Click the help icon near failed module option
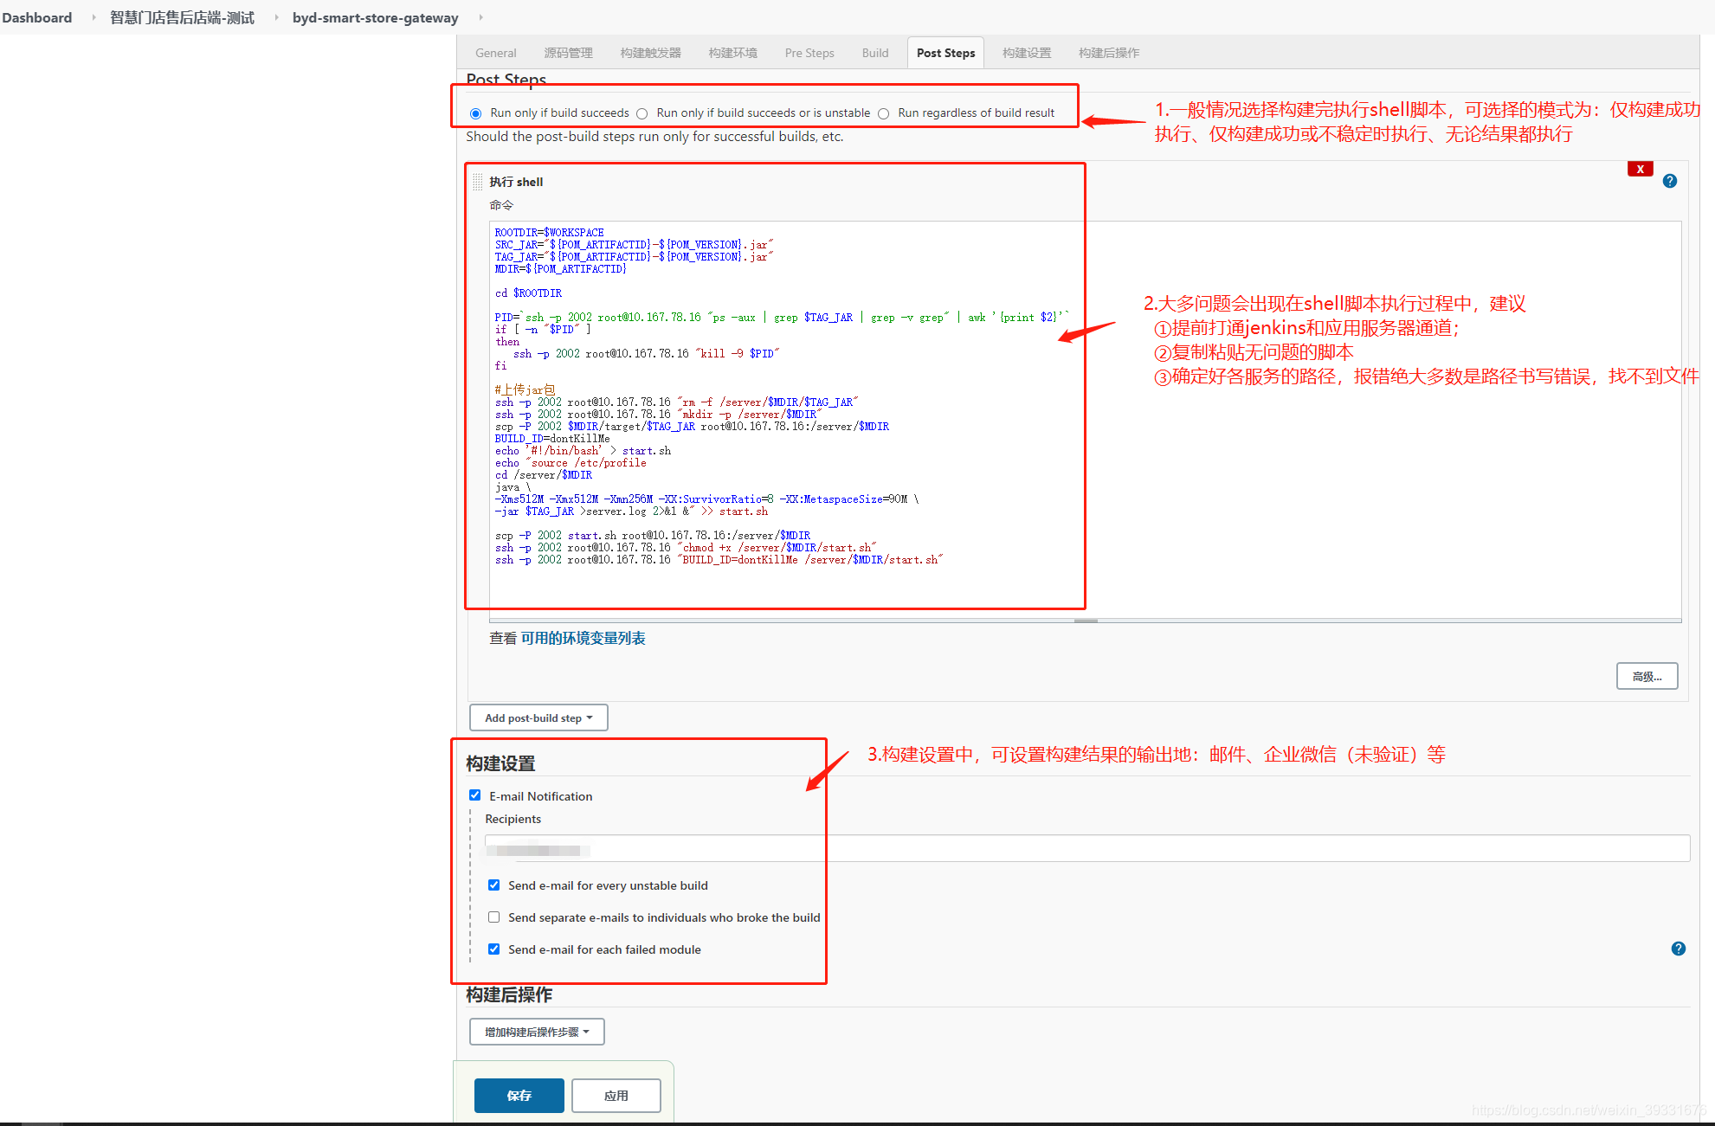The image size is (1715, 1126). click(1678, 949)
